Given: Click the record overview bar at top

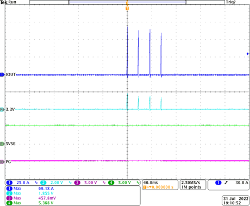Looking at the screenshot, I should [x=127, y=2].
